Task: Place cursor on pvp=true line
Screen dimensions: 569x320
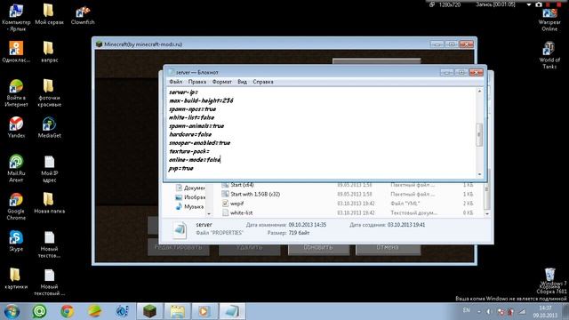Action: click(180, 168)
